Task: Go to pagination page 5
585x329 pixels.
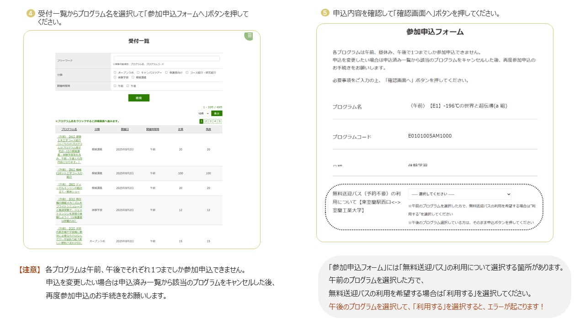Action: [220, 121]
